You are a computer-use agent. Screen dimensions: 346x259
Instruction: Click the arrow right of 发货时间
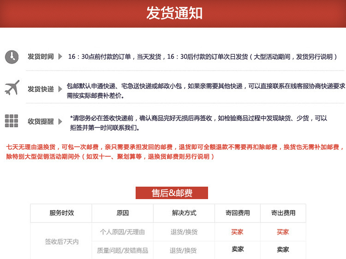60,57
